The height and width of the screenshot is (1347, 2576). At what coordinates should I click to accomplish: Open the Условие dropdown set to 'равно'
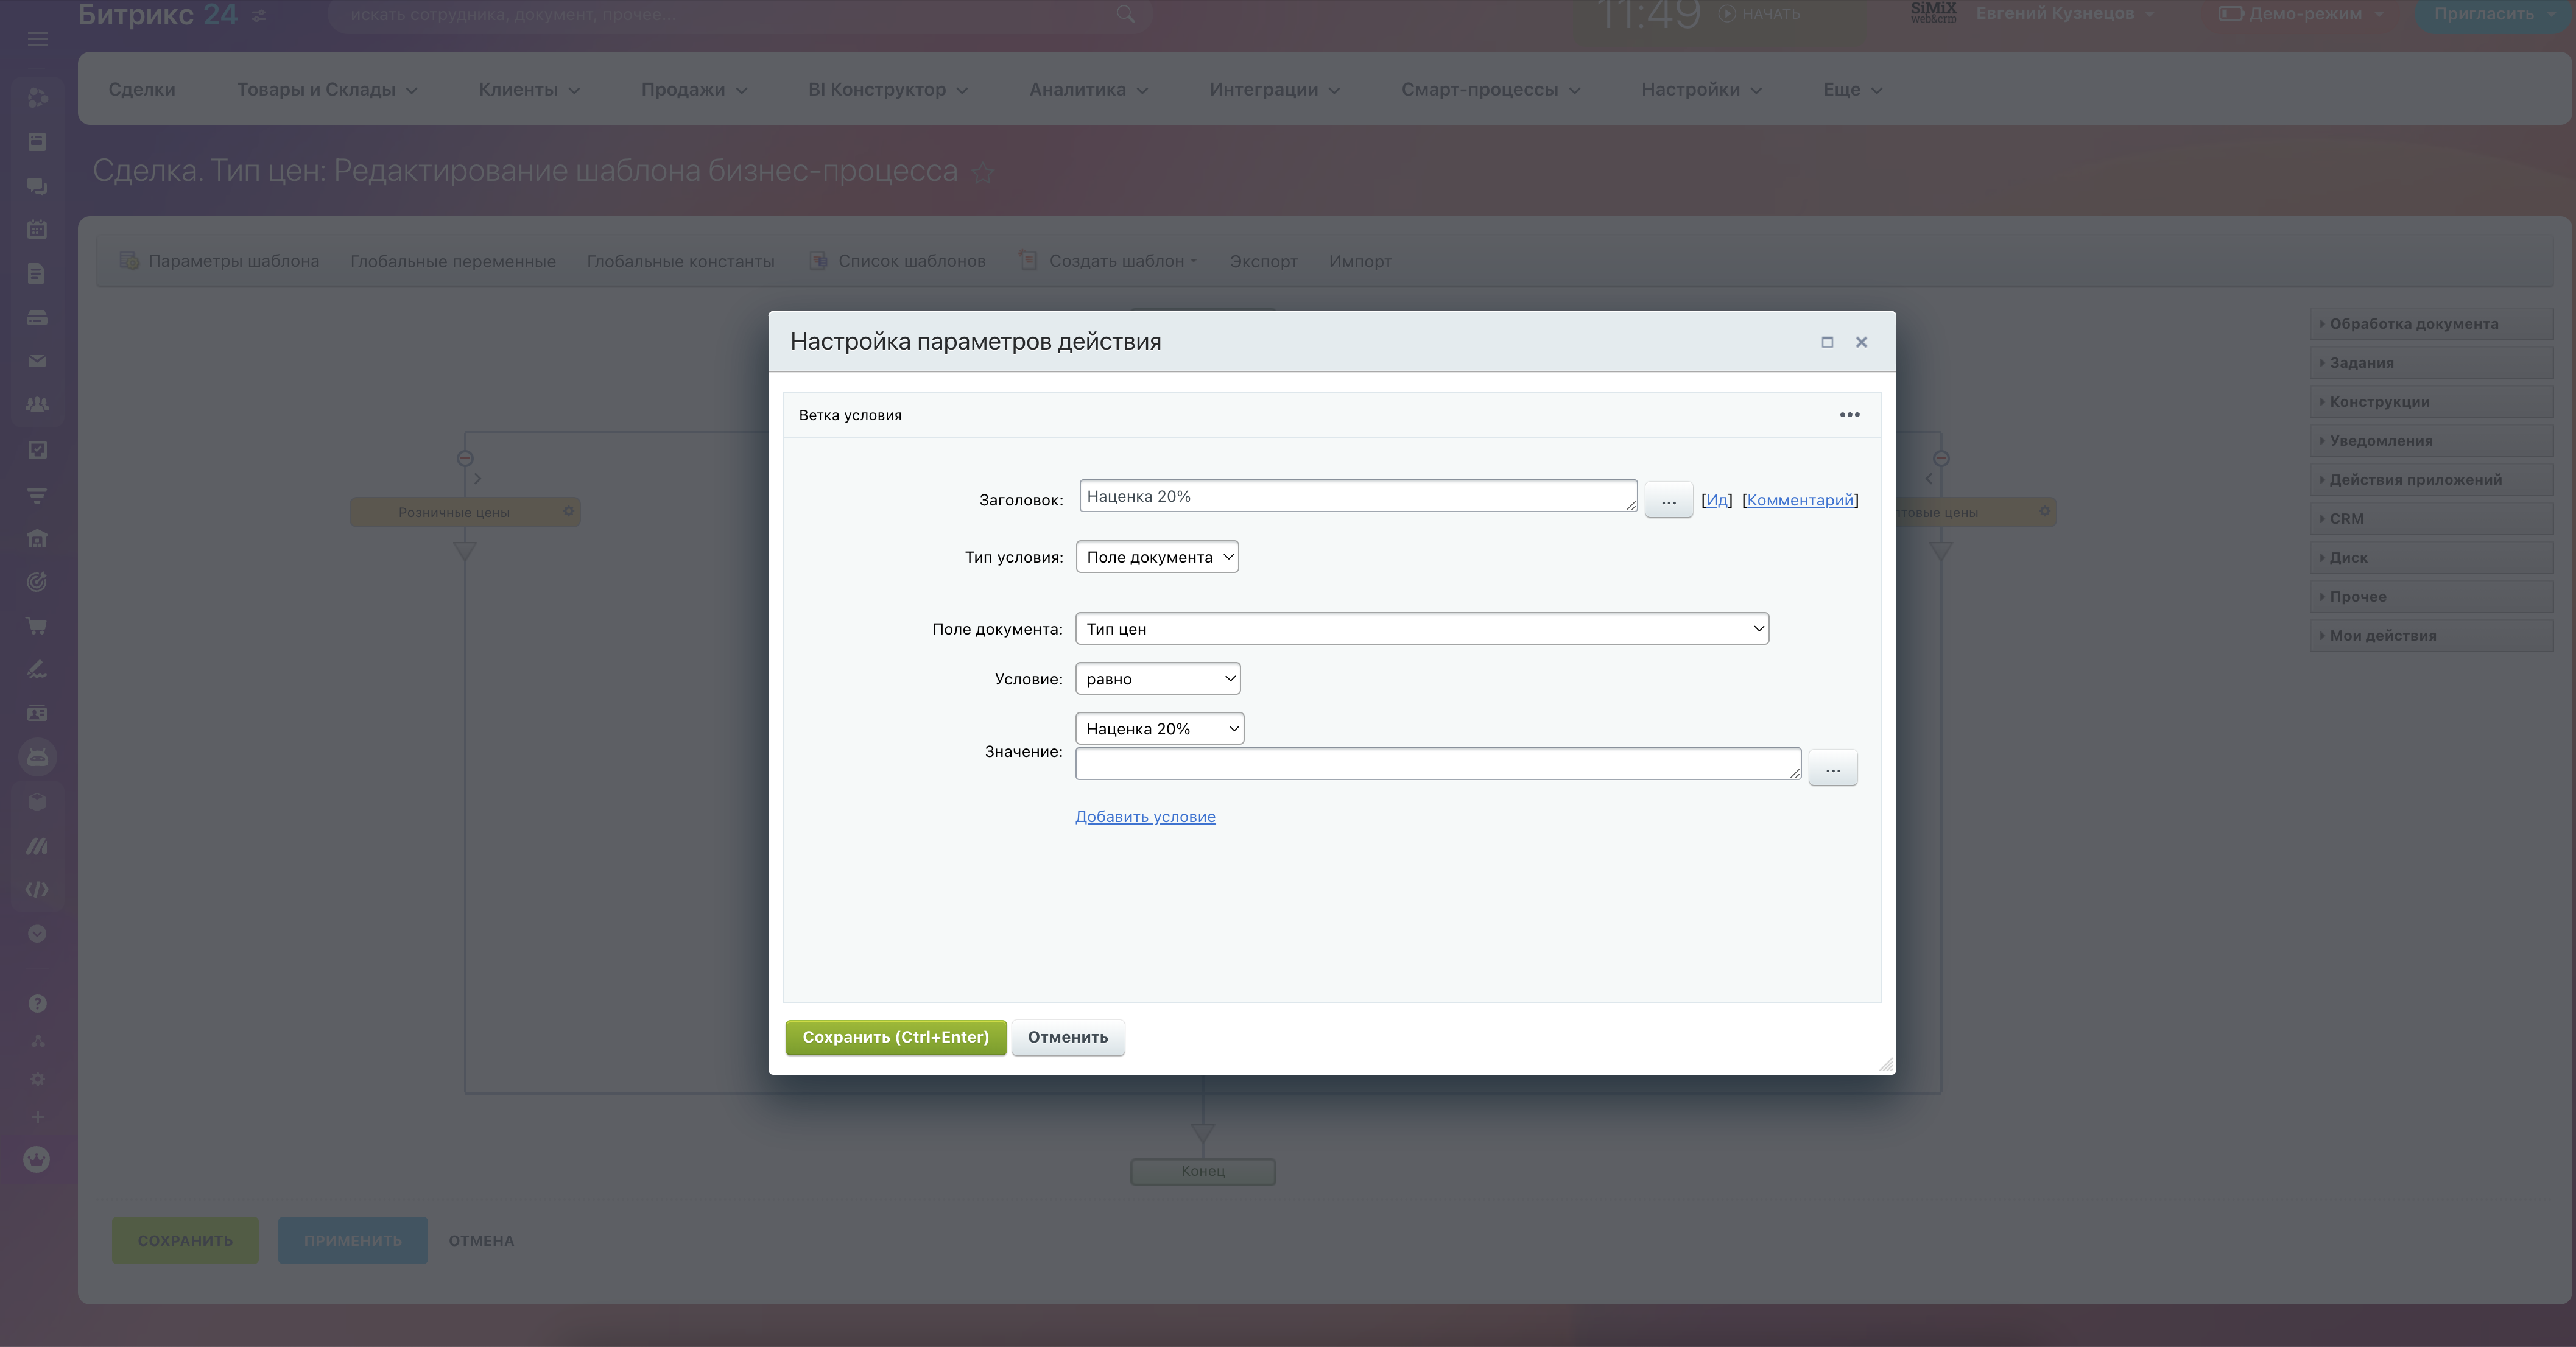click(1157, 679)
